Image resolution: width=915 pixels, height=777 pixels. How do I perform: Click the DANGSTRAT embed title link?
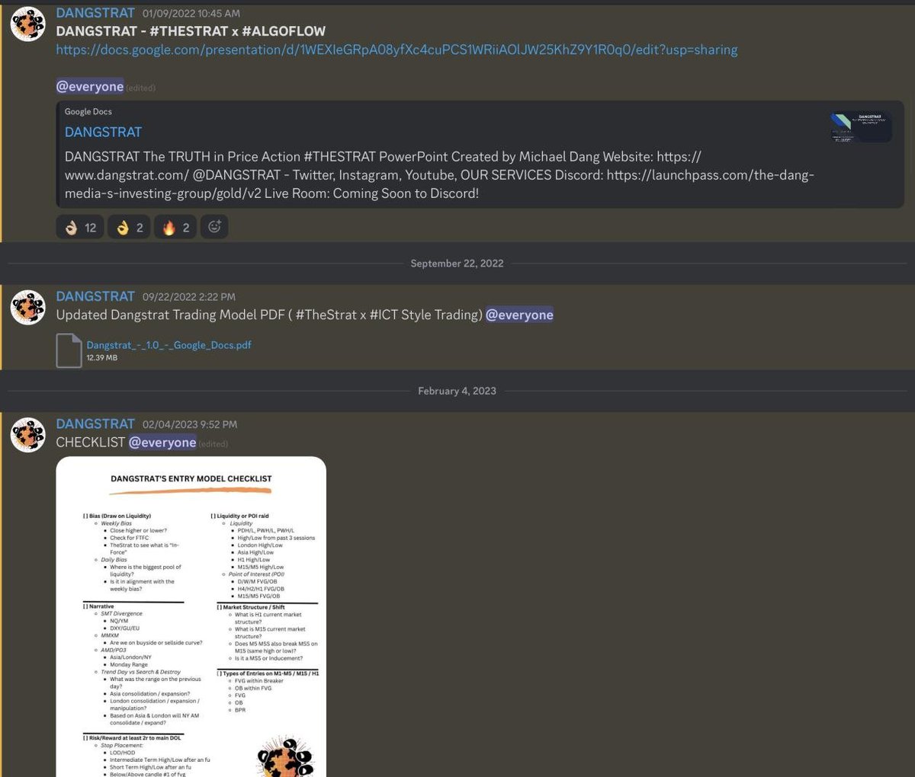tap(103, 132)
